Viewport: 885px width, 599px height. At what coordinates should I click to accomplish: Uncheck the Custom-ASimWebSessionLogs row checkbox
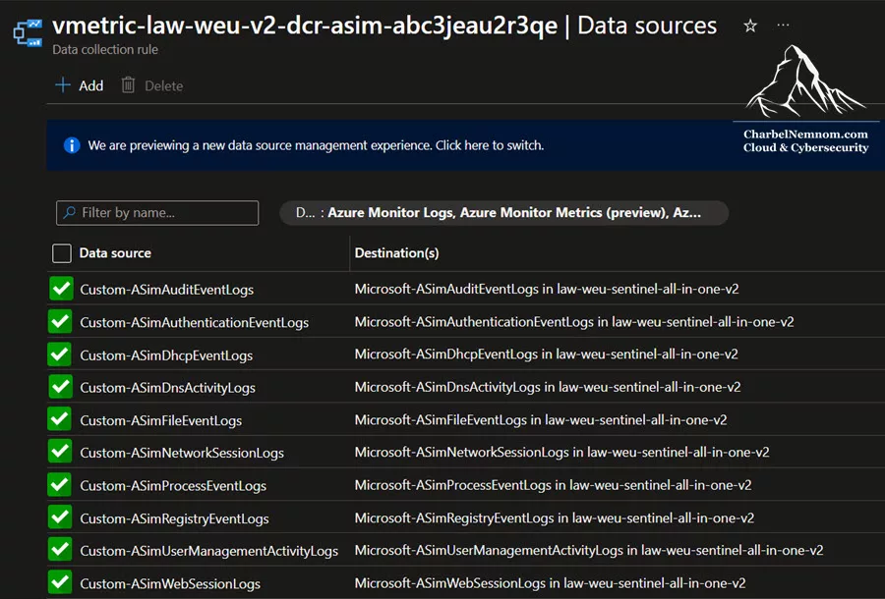(60, 582)
